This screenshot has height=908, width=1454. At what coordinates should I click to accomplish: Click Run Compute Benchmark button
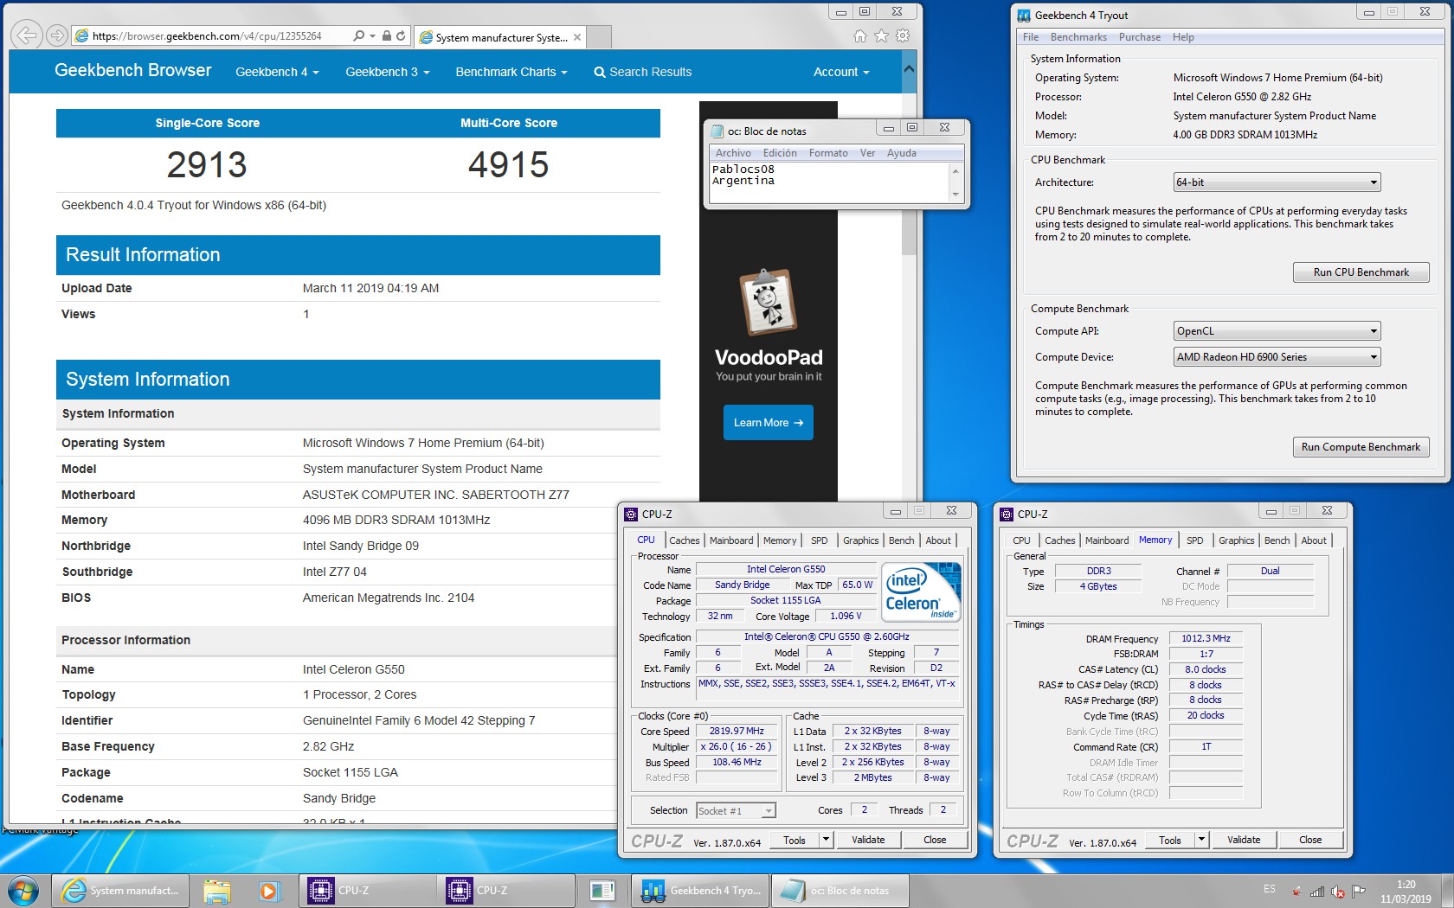1361,447
